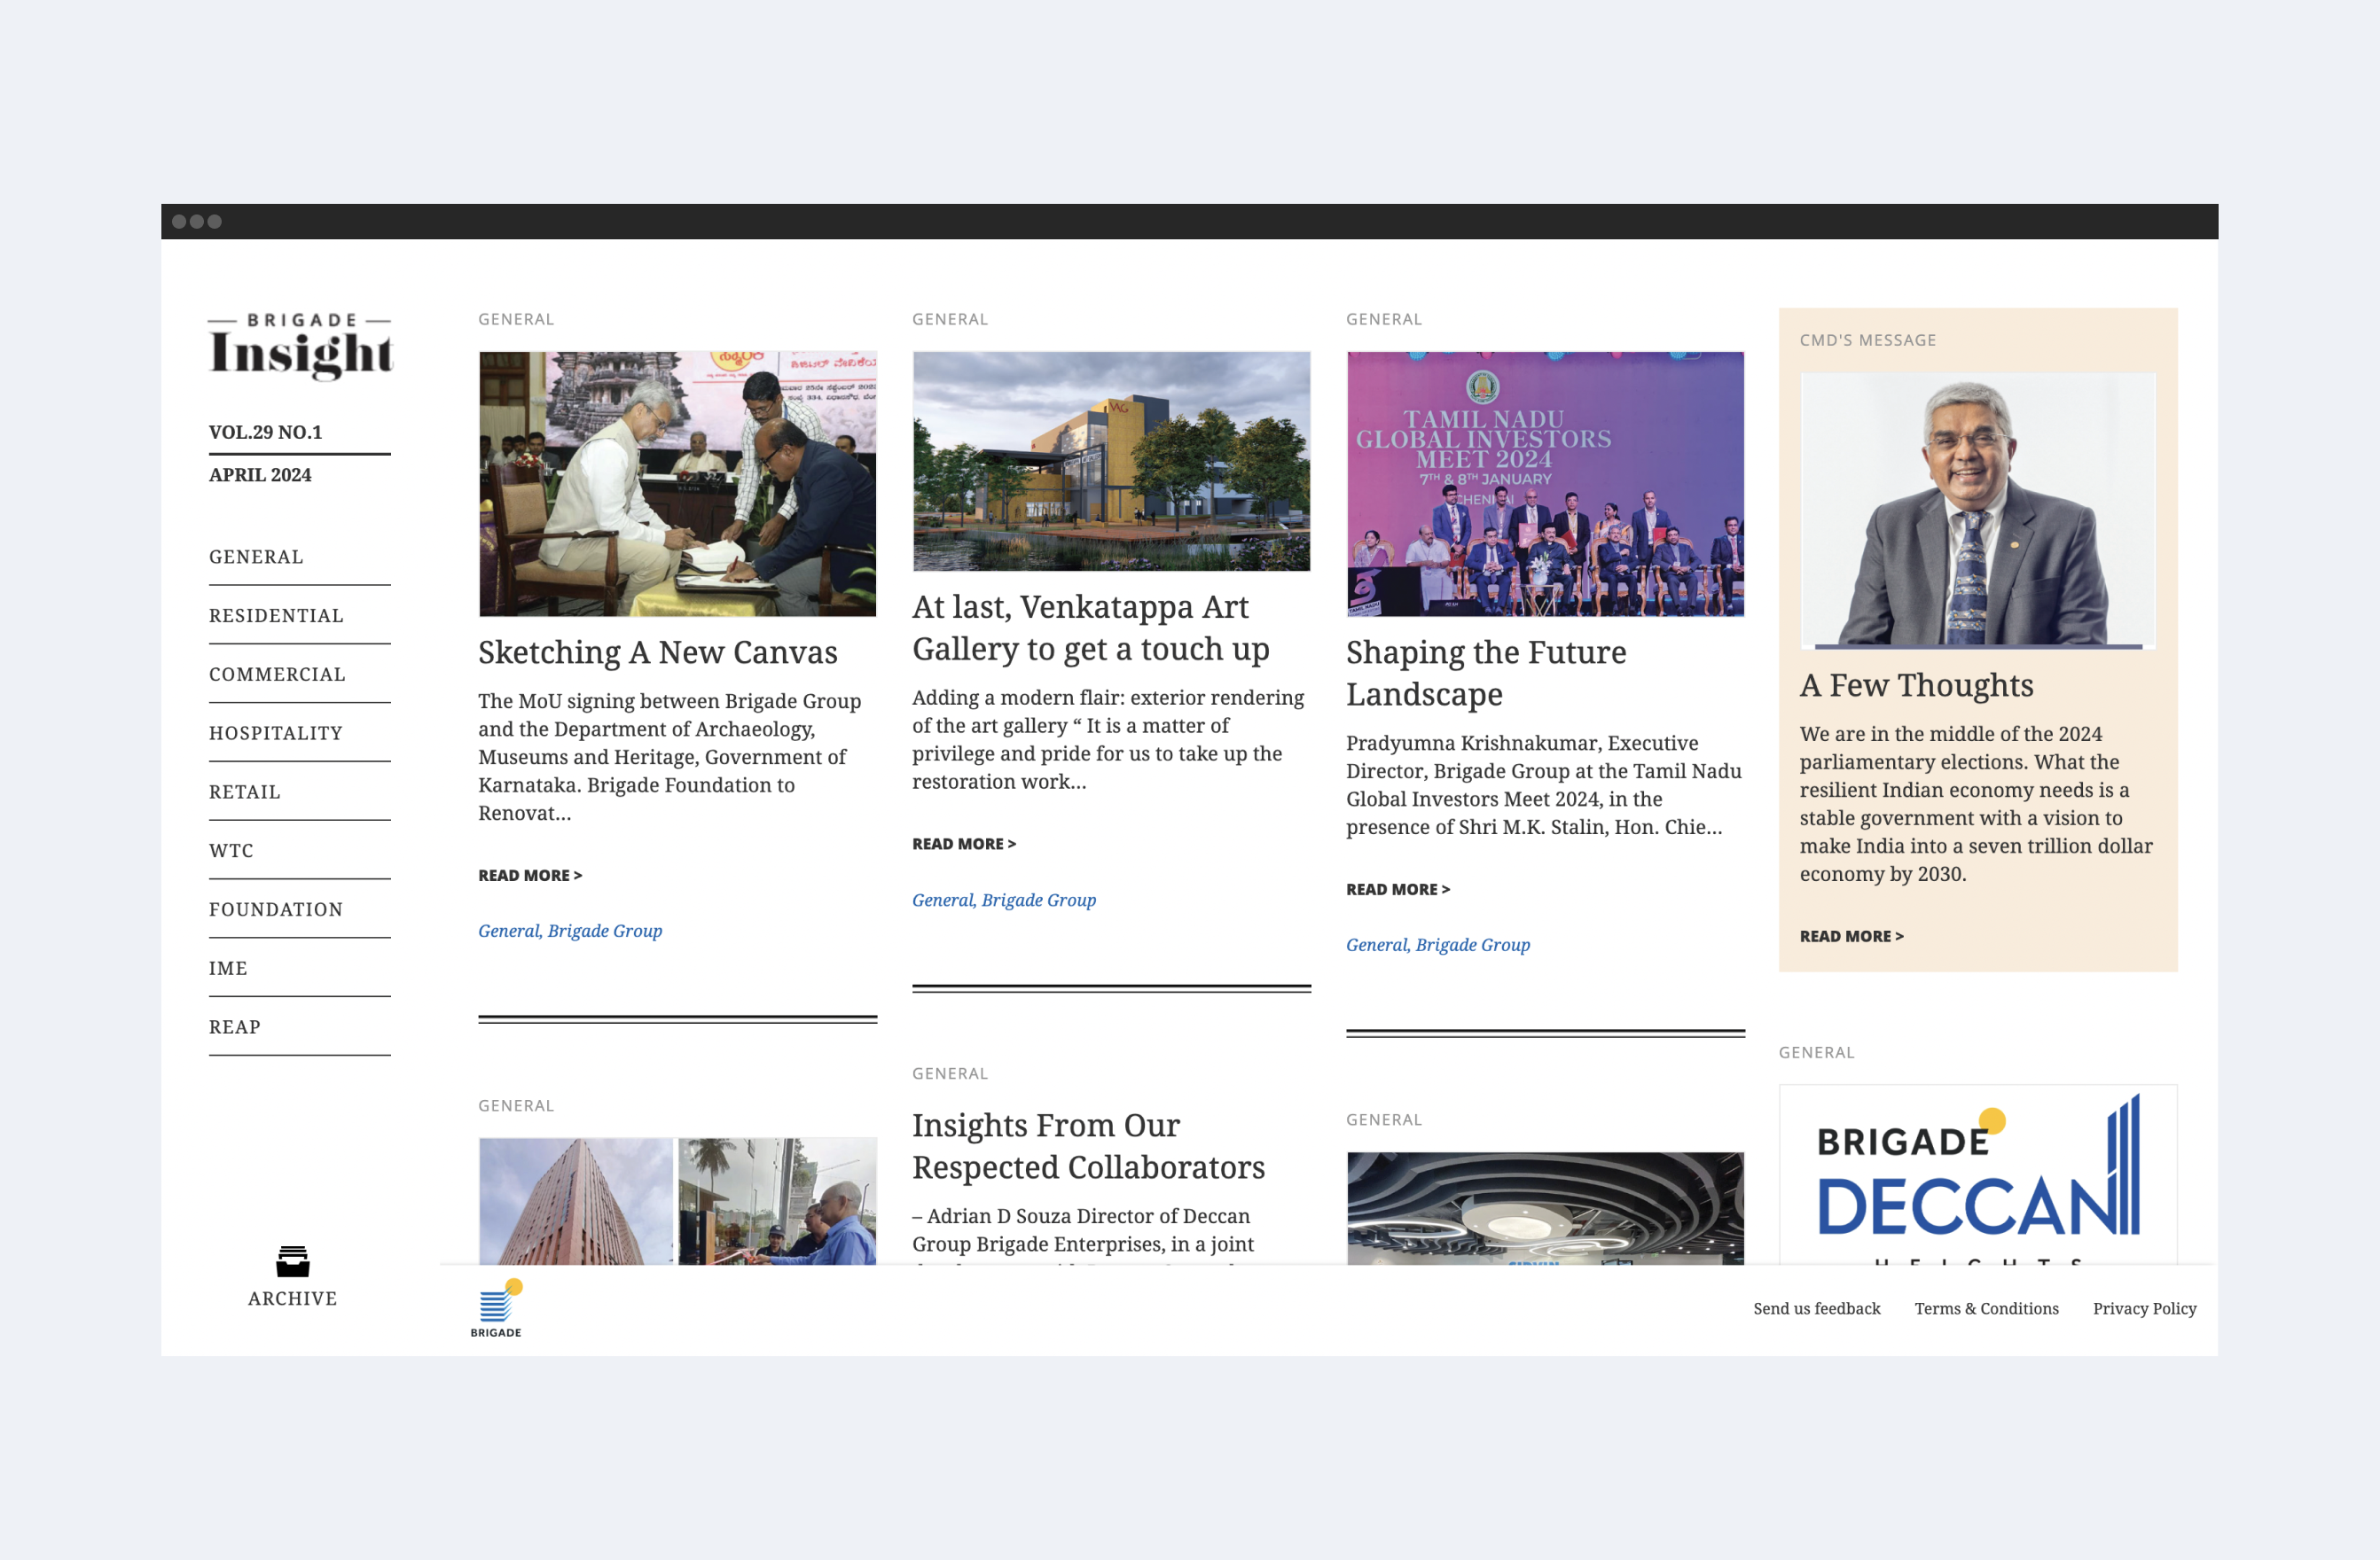Open the General section in sidebar
The height and width of the screenshot is (1560, 2380).
(256, 557)
